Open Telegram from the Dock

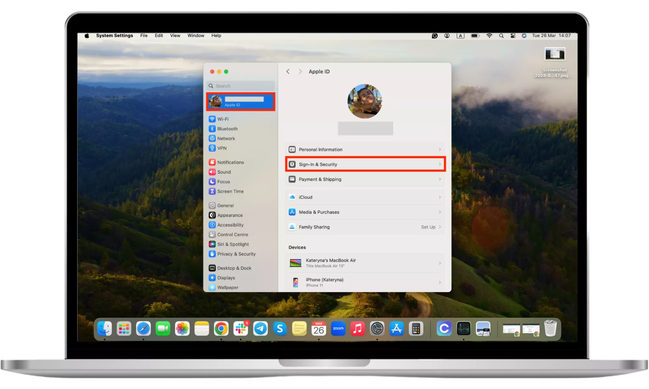260,329
